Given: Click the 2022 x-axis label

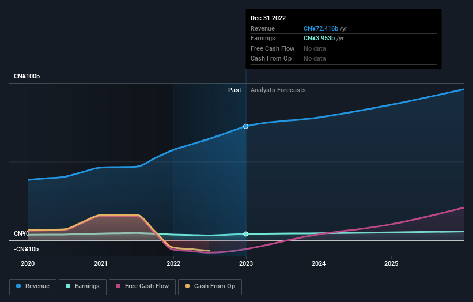Looking at the screenshot, I should pos(173,264).
